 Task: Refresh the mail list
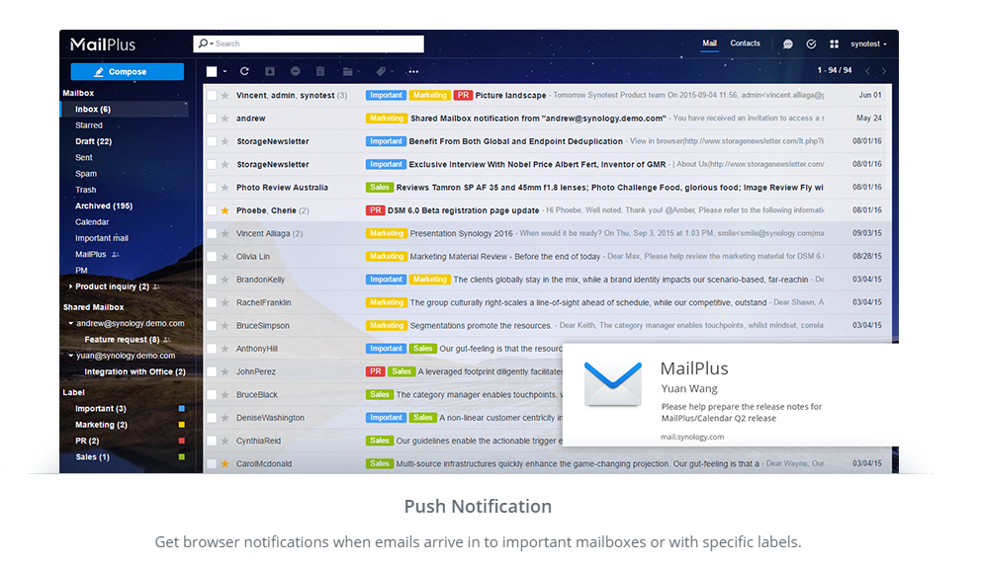(x=244, y=71)
